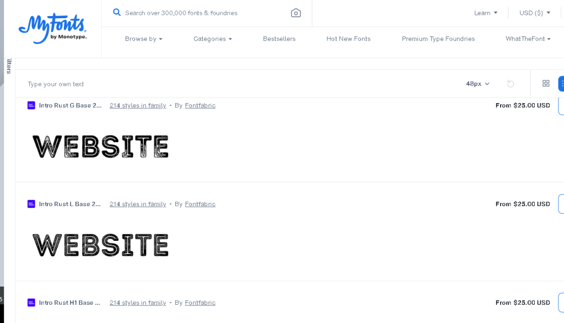Click Fontfabric foundry icon beside Intro Rust H1
Screen dimensions: 564x323
pos(31,303)
